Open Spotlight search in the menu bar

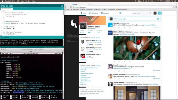pos(172,1)
